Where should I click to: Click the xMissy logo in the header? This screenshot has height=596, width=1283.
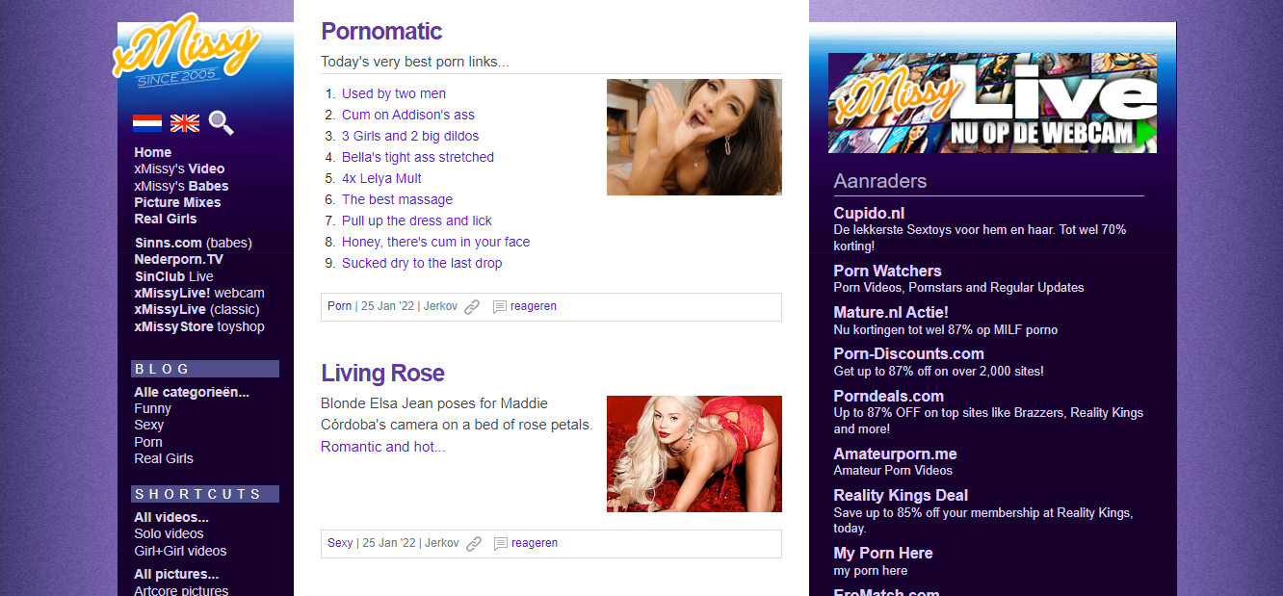[x=186, y=53]
